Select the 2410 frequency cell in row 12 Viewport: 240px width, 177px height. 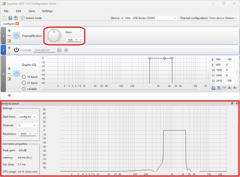[x=220, y=81]
